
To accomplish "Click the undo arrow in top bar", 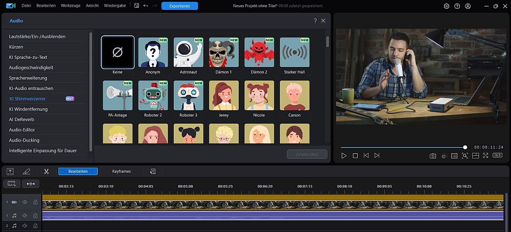I will tap(146, 6).
